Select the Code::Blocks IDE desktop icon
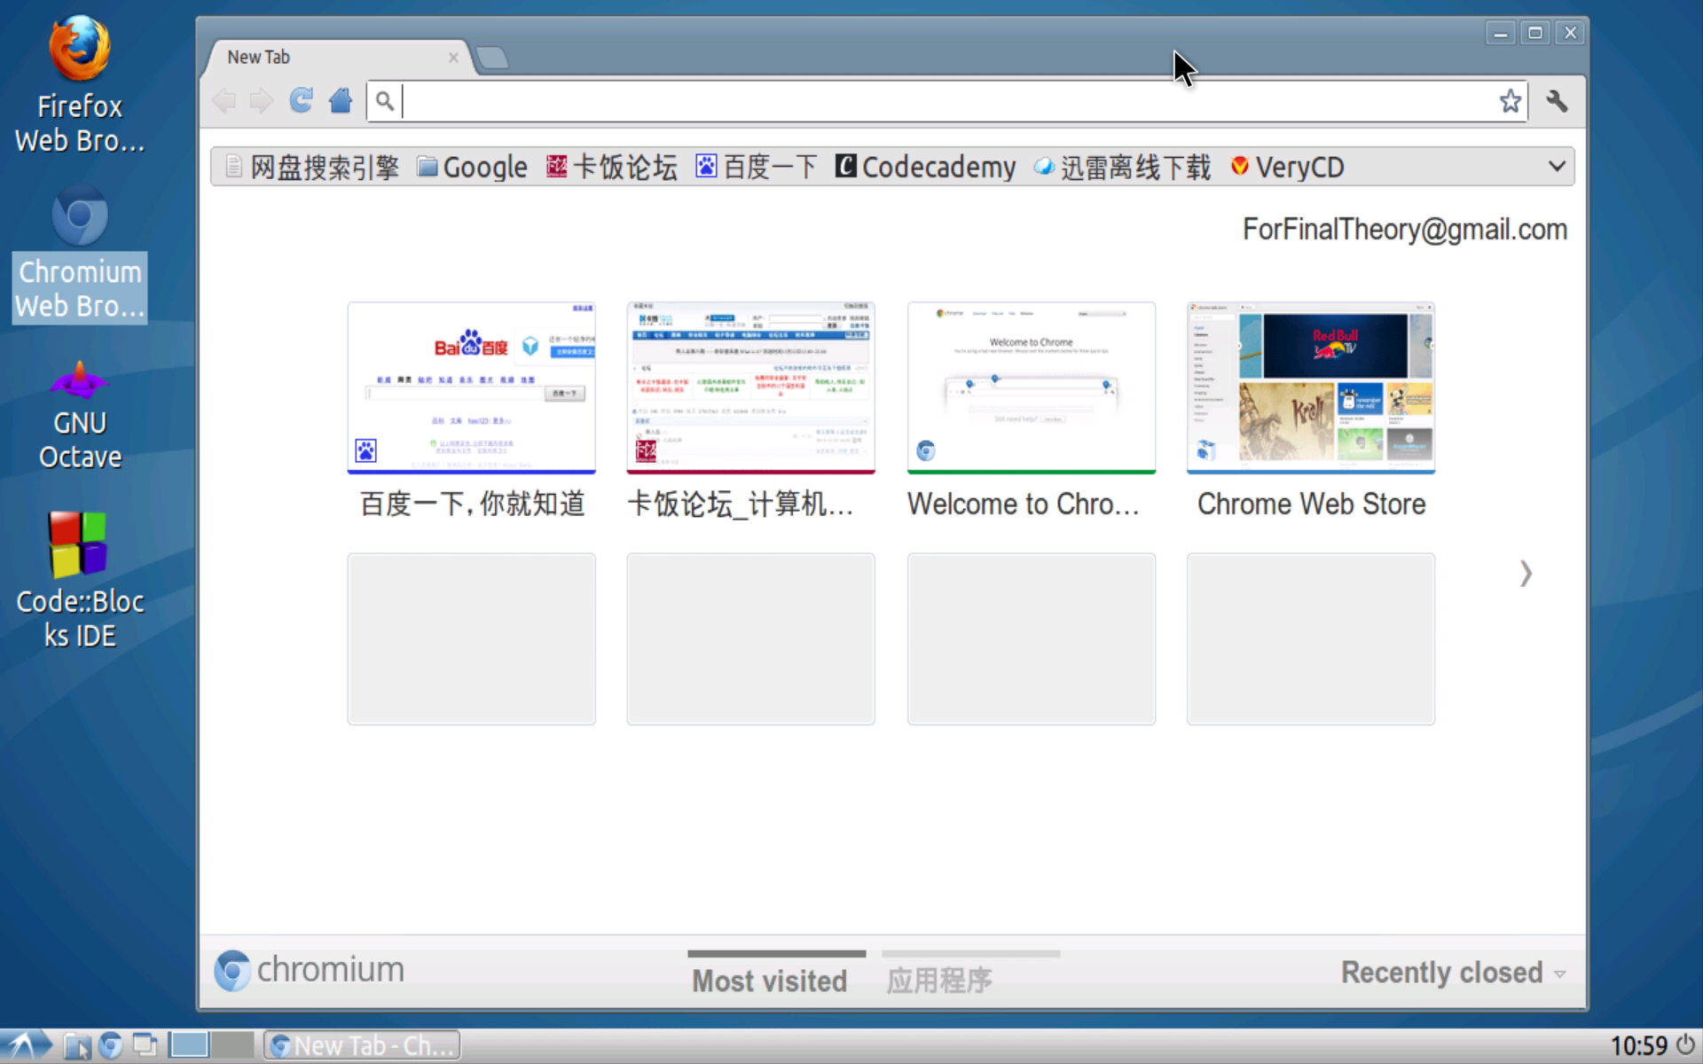 click(80, 580)
